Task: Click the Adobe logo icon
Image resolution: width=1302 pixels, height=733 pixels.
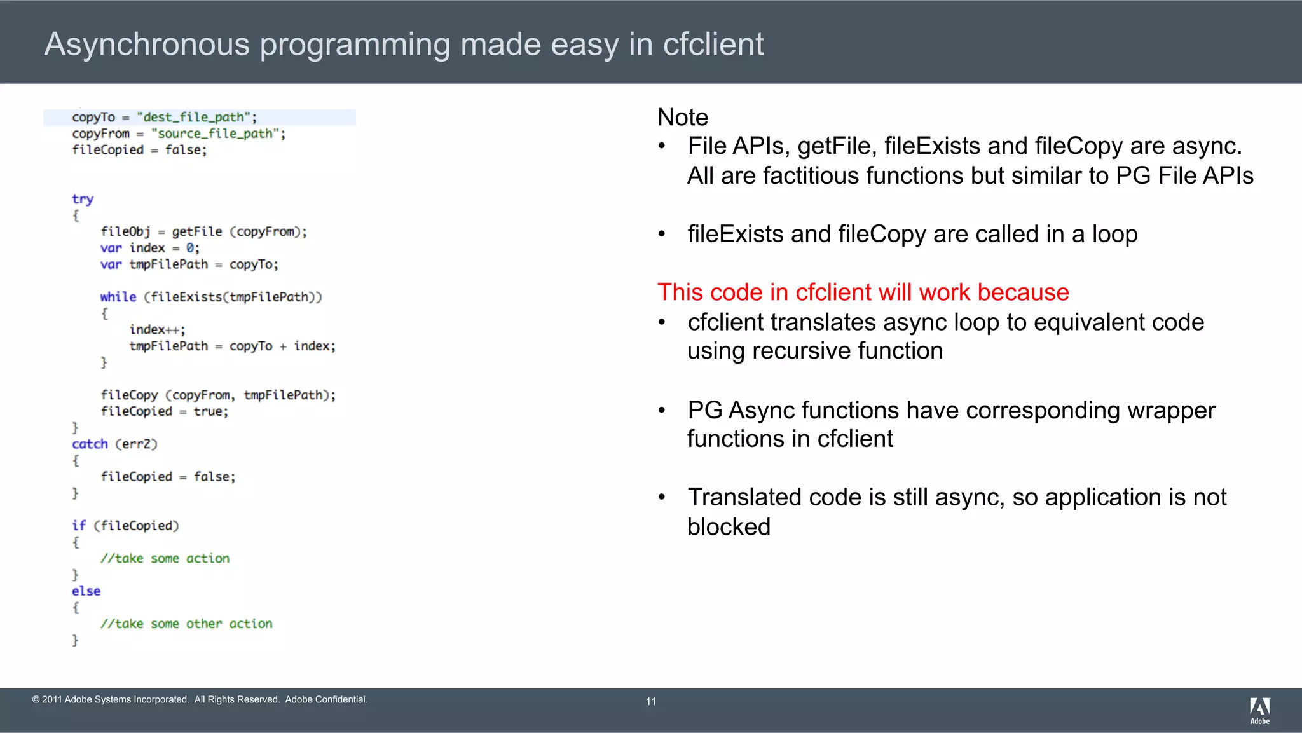Action: click(x=1259, y=710)
